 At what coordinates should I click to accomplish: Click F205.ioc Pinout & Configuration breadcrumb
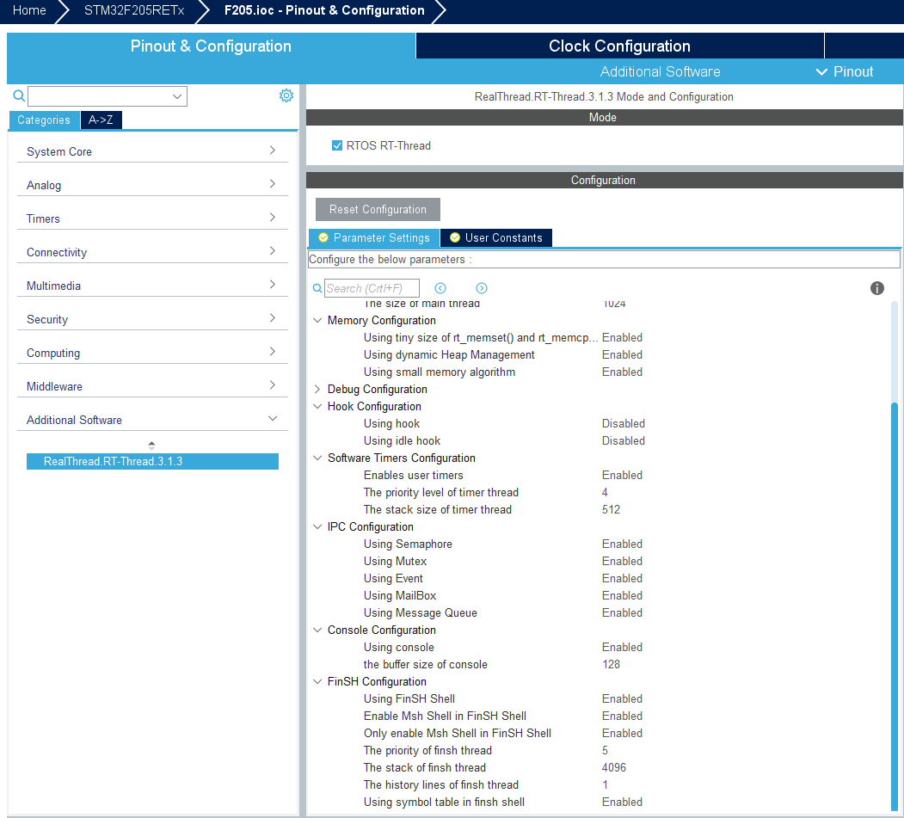click(324, 10)
